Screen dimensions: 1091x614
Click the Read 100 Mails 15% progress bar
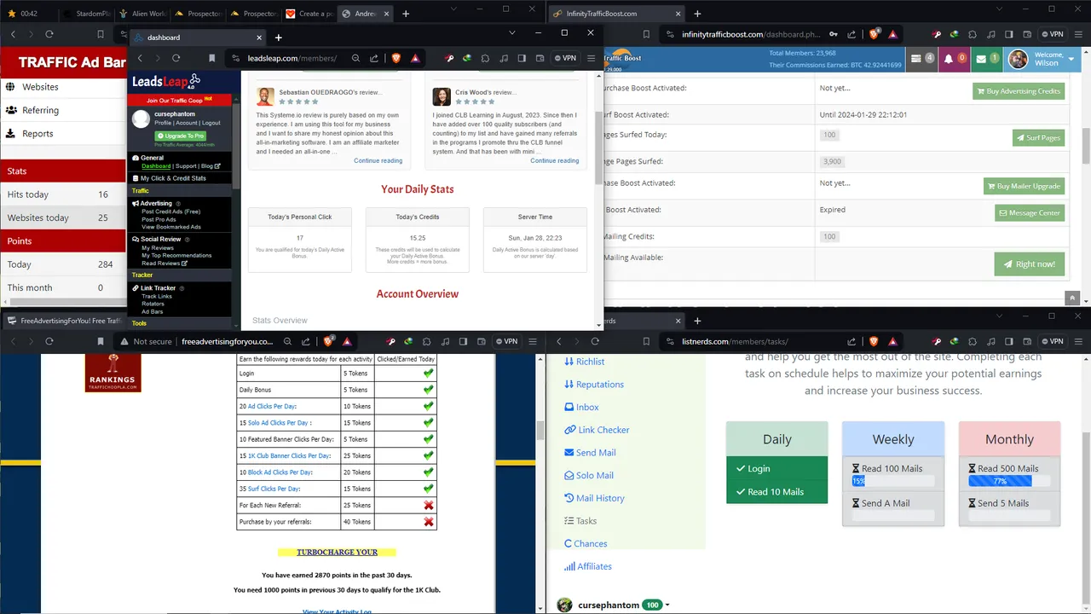coord(892,481)
